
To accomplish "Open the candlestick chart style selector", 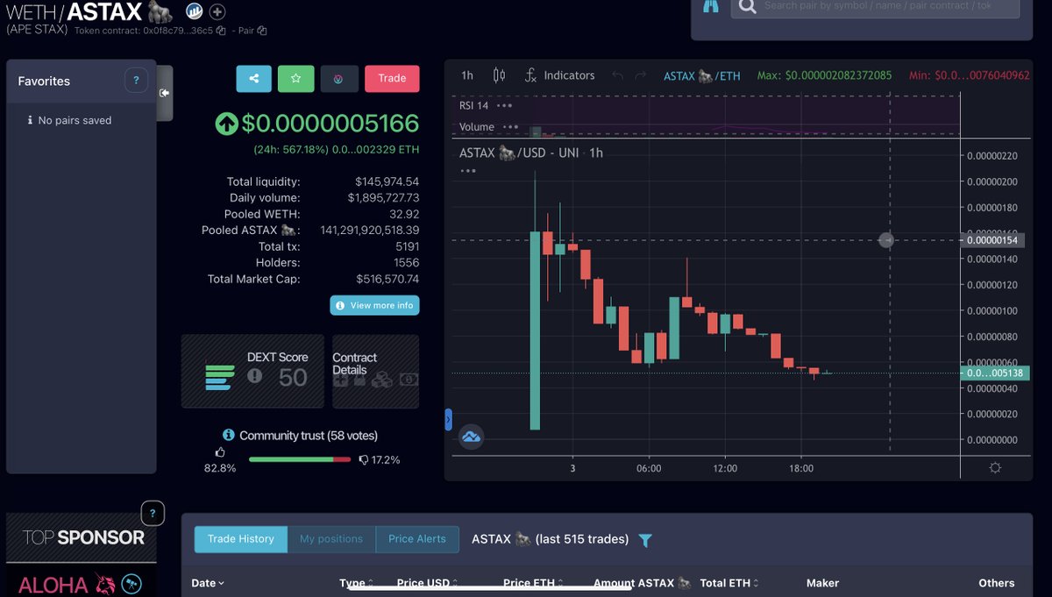I will pyautogui.click(x=499, y=75).
